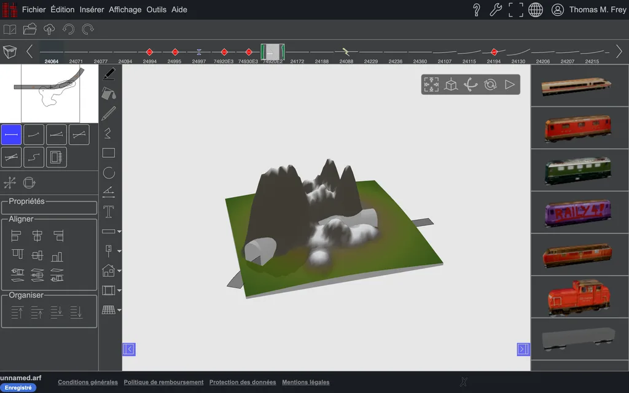The height and width of the screenshot is (393, 629).
Task: Open the Insérer menu
Action: [92, 10]
